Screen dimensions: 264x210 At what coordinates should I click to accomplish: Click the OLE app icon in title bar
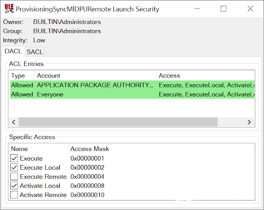tap(9, 9)
